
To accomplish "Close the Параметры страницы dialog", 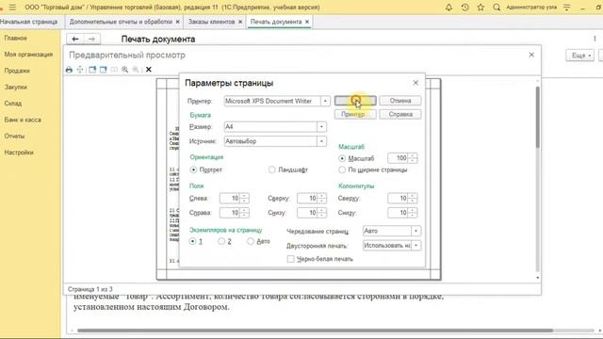I will 416,83.
